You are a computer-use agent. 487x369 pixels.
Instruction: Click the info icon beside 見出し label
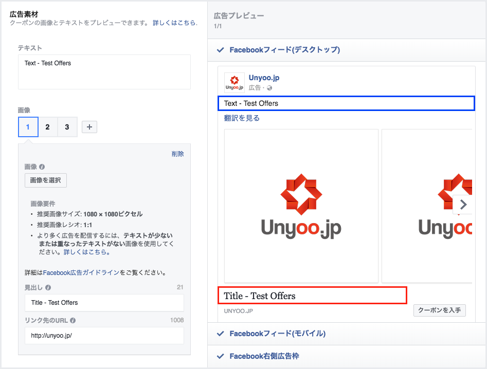coord(48,288)
